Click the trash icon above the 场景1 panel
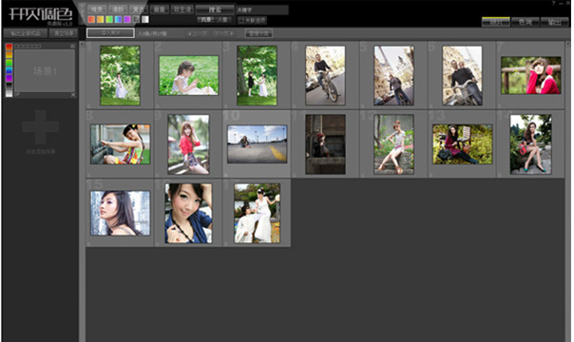Image resolution: width=574 pixels, height=342 pixels. 72,47
